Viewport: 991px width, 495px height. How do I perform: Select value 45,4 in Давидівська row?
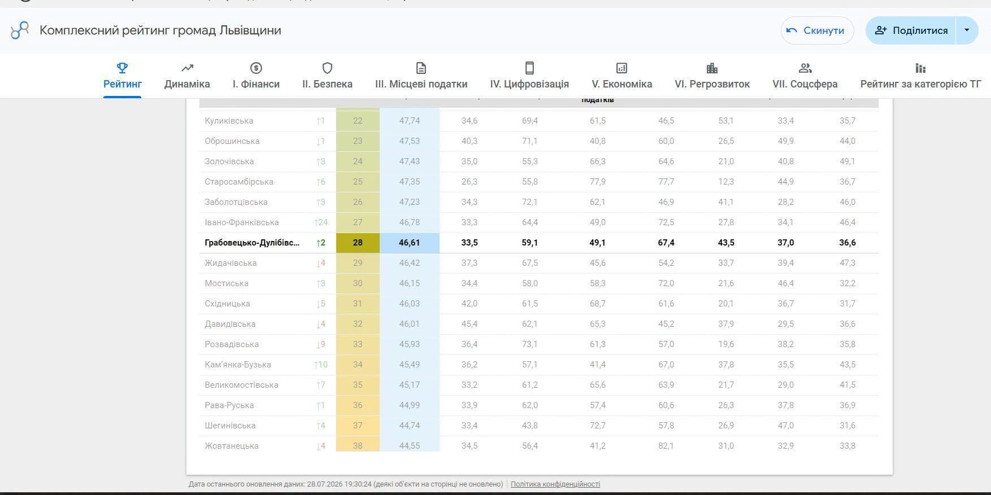click(x=470, y=324)
